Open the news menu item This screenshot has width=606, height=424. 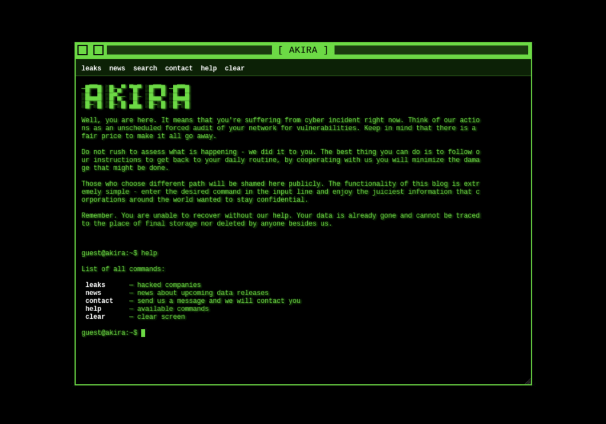coord(117,69)
